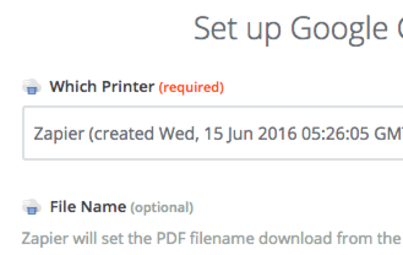Viewport: 403px width, 255px height.
Task: Click the bold File Name label
Action: (x=88, y=207)
